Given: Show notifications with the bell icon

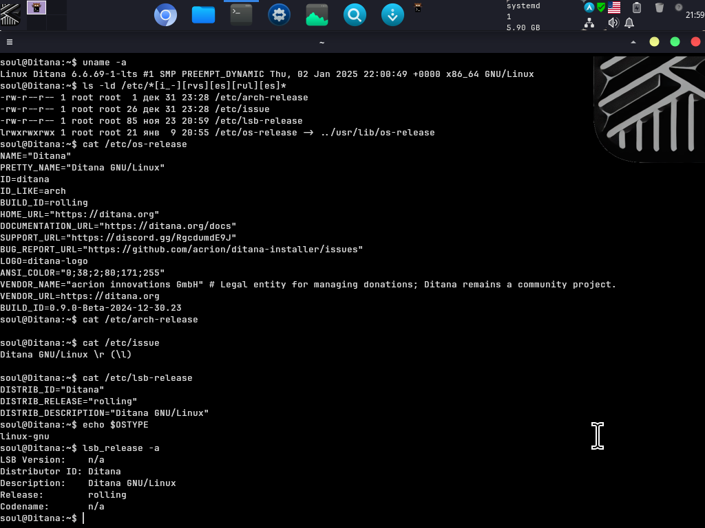Looking at the screenshot, I should click(629, 23).
